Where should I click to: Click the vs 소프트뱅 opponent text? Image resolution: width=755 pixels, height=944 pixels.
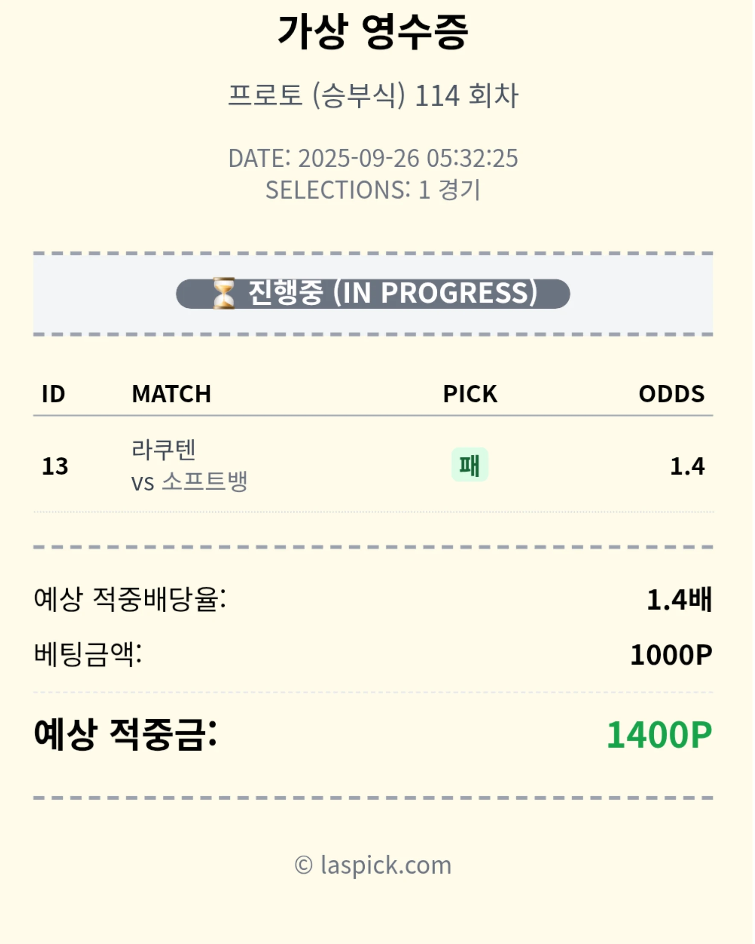[x=190, y=482]
